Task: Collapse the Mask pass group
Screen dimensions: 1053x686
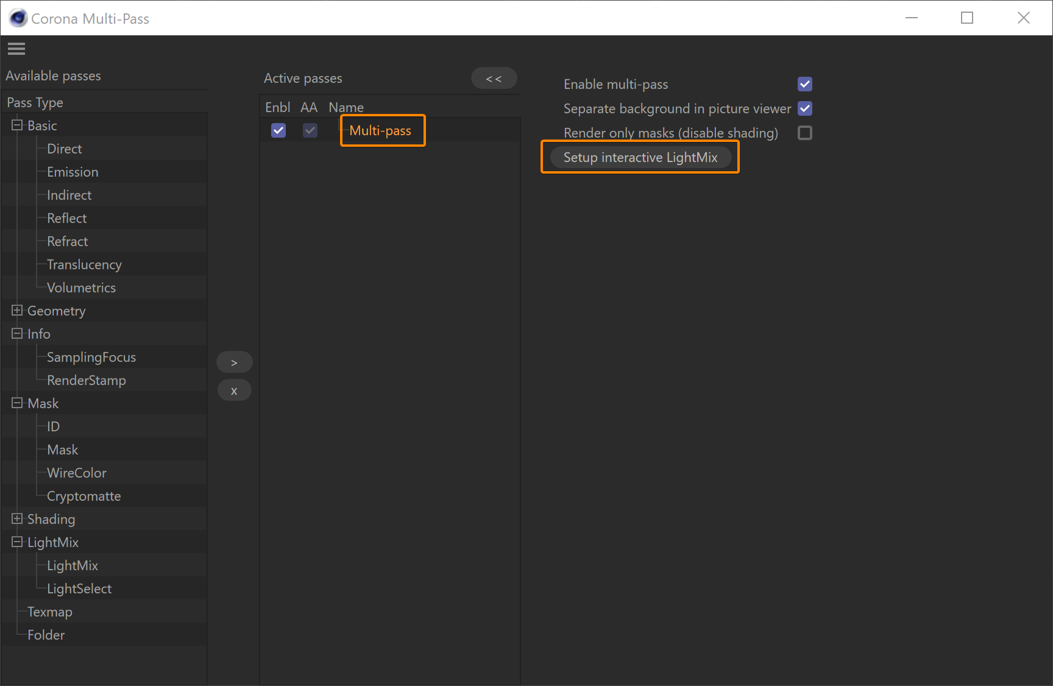Action: point(17,403)
